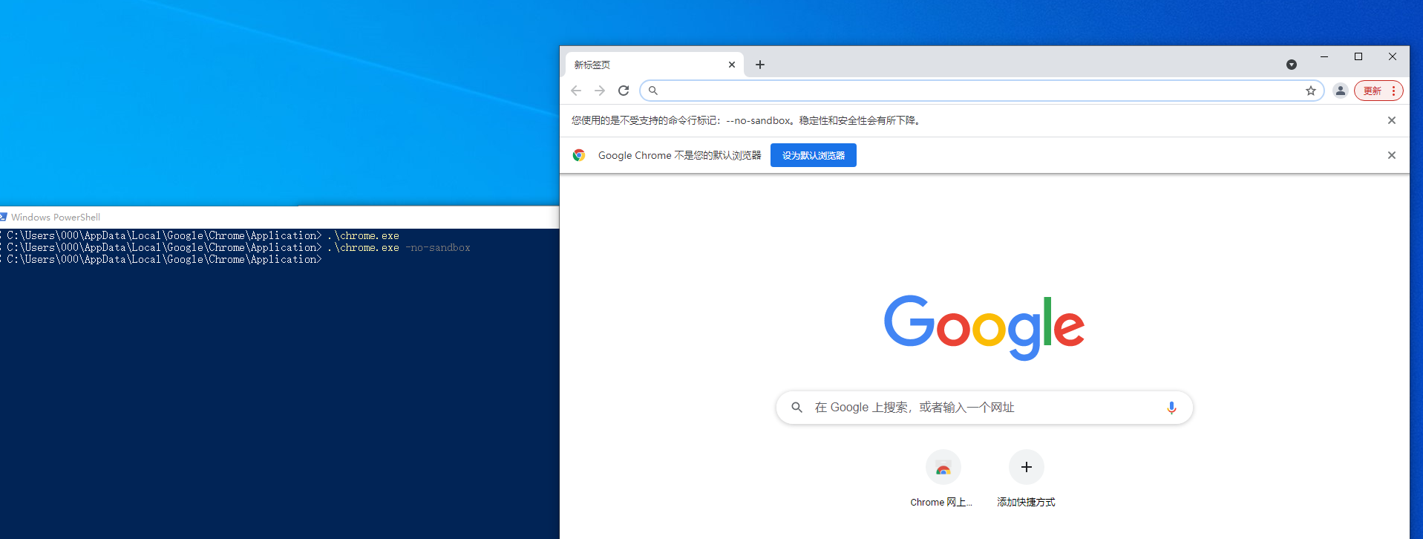Click 设为默认浏览器 button

tap(814, 155)
